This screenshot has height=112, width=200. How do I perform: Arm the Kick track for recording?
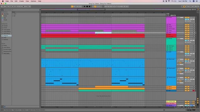click(194, 25)
